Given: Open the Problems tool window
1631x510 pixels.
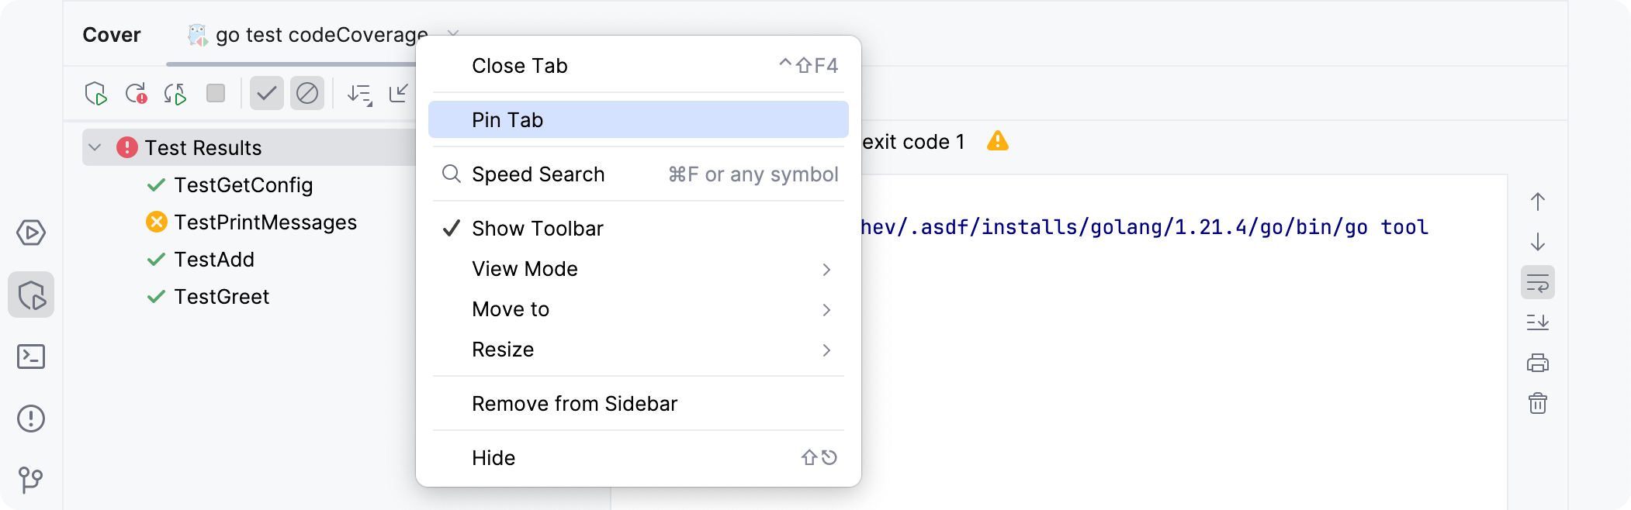Looking at the screenshot, I should click(x=31, y=419).
